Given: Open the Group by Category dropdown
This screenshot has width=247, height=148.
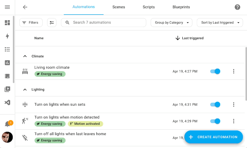Looking at the screenshot, I should point(171,23).
